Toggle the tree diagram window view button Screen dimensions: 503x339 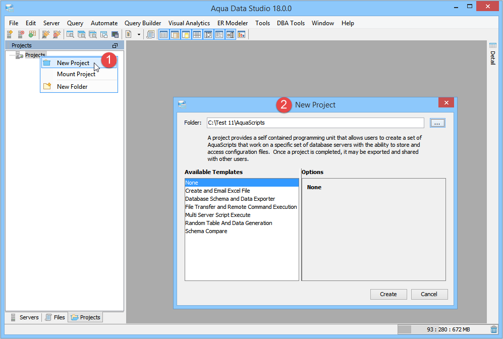(231, 35)
